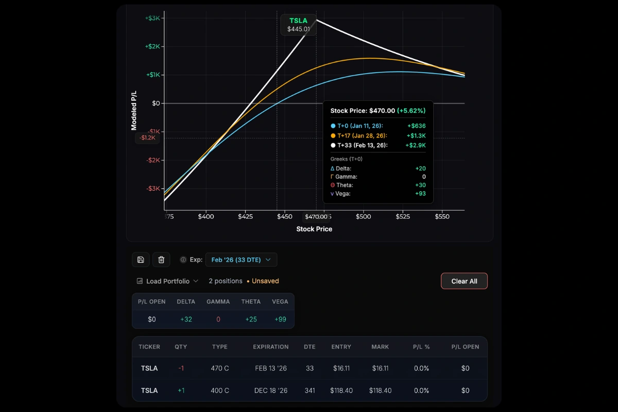This screenshot has width=618, height=412.
Task: Click the bar-chart icon on Load Portfolio
Action: (140, 281)
